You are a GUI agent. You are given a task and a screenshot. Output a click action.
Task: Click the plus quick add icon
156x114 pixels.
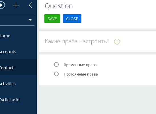point(16,5)
